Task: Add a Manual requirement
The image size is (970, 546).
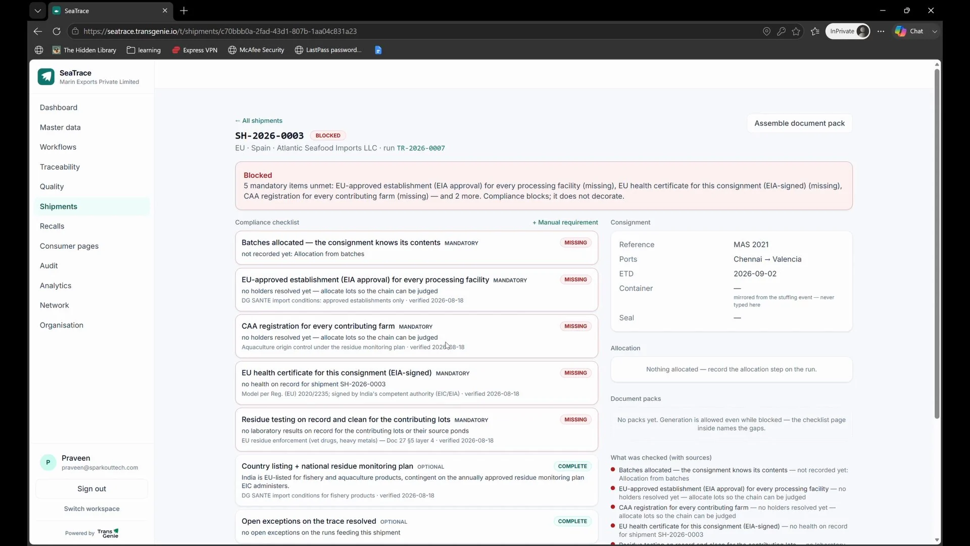Action: [565, 222]
